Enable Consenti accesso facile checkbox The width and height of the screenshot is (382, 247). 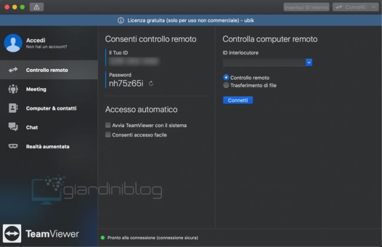[108, 135]
